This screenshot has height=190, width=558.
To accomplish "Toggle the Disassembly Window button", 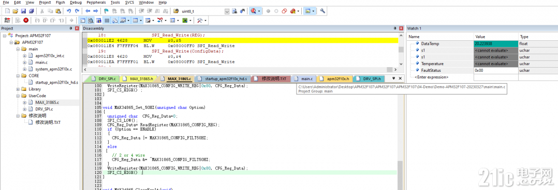I will (91, 21).
